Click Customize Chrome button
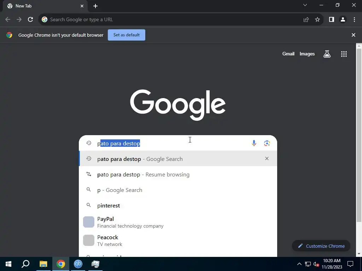The image size is (362, 271). (321, 246)
